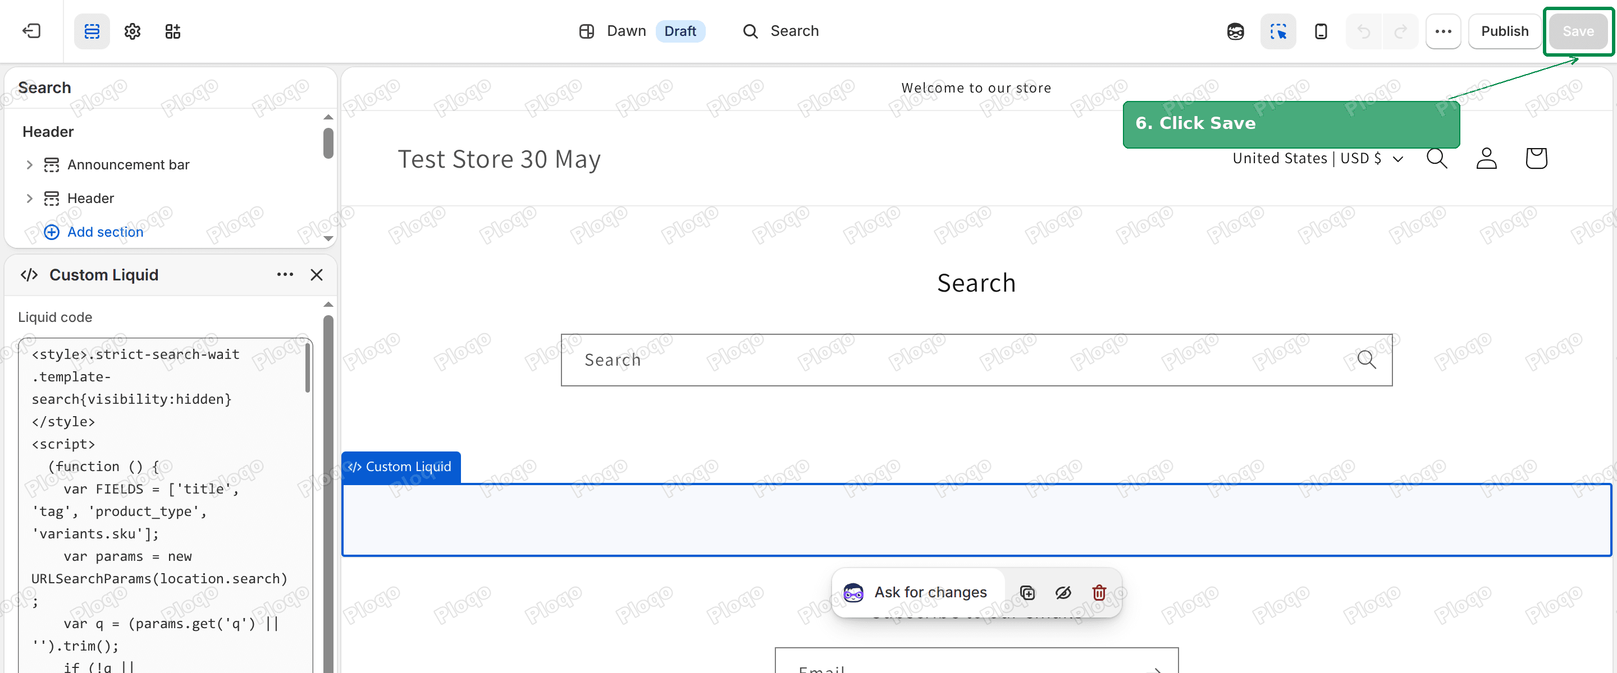Delete the block with trash icon

1099,593
